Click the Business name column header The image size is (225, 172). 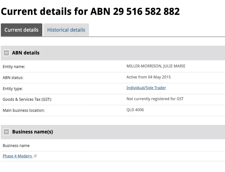pos(16,146)
